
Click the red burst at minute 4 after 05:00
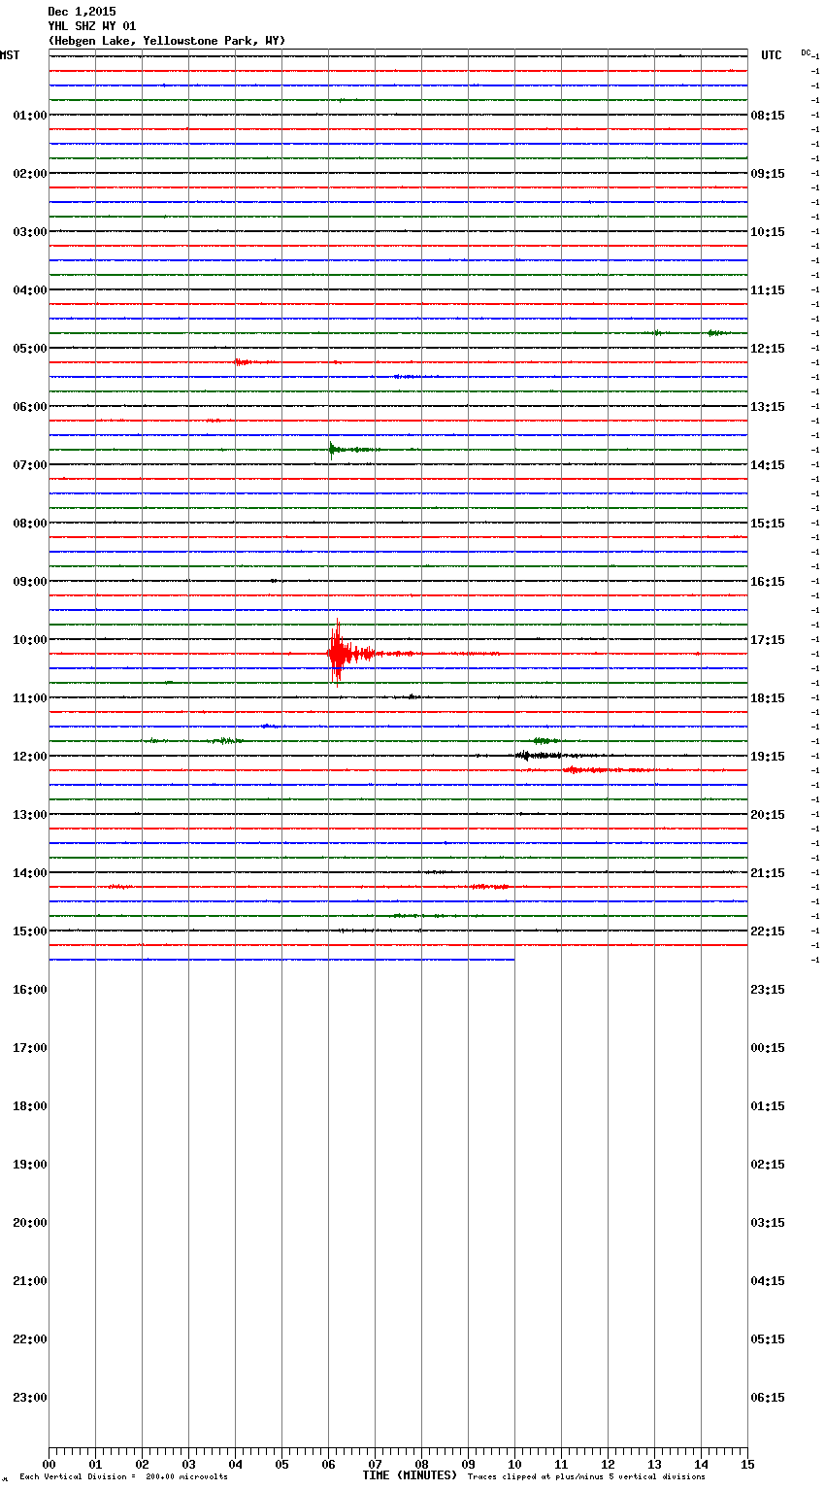pos(243,362)
